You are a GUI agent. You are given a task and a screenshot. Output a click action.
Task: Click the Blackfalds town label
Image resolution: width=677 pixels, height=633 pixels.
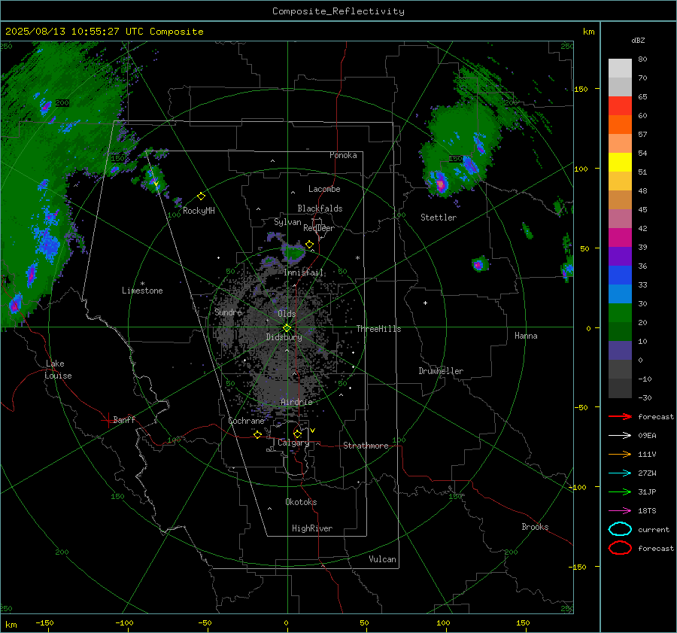320,208
